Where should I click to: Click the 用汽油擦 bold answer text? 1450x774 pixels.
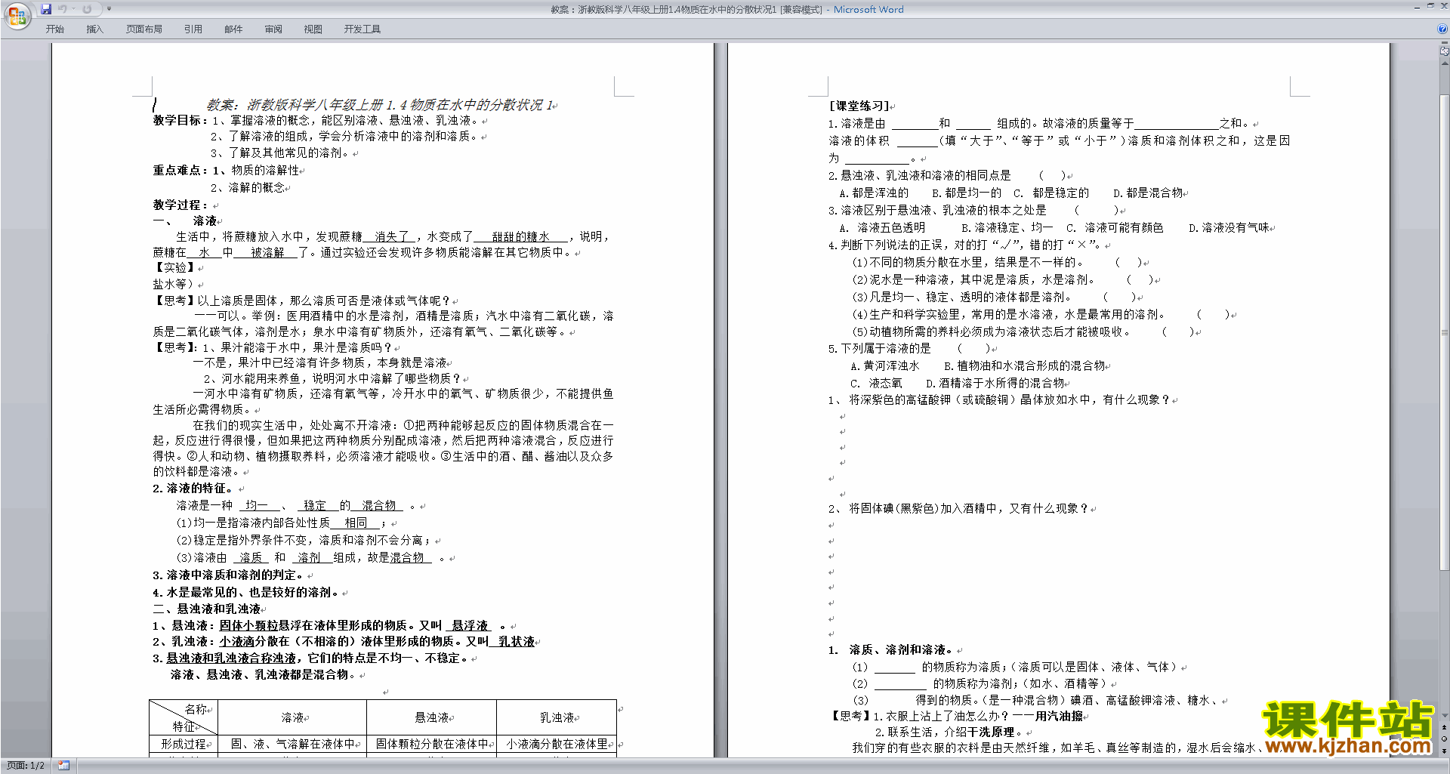point(1059,716)
